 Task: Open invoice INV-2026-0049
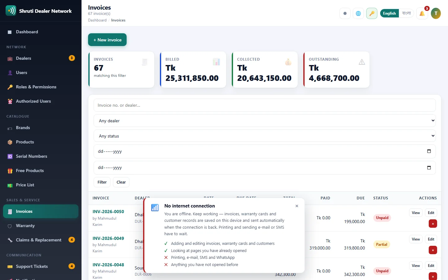pos(108,238)
